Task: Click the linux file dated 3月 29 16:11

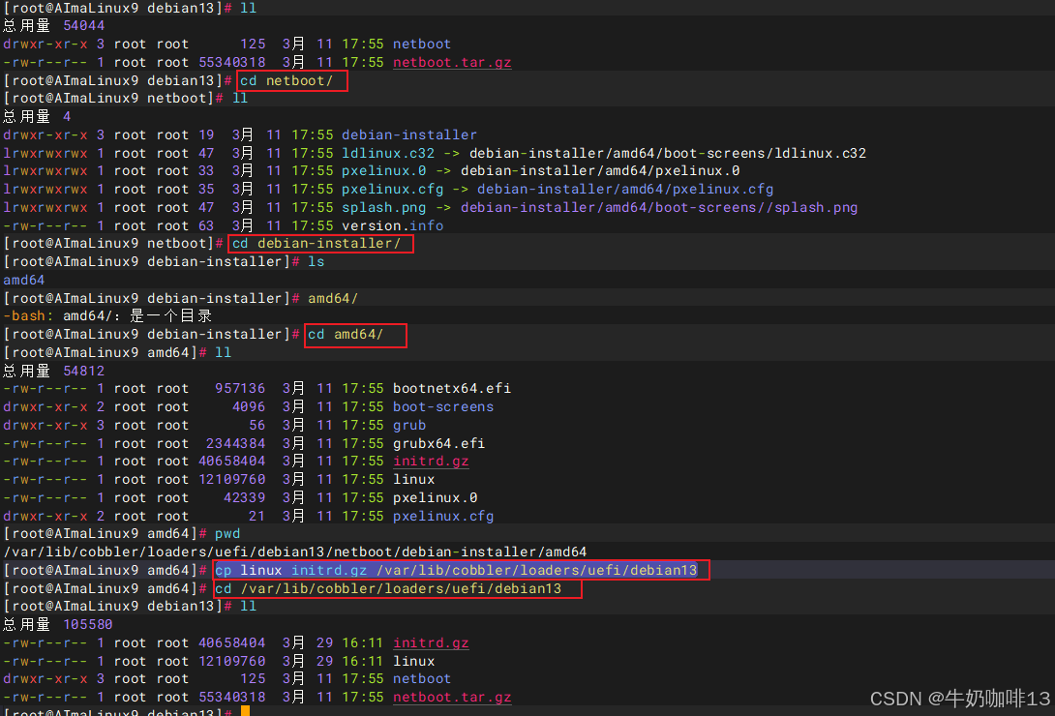Action: tap(414, 662)
